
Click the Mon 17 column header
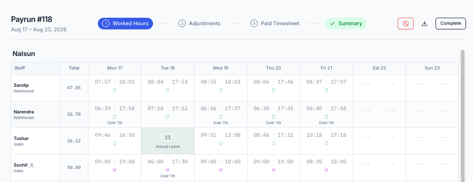pos(115,68)
